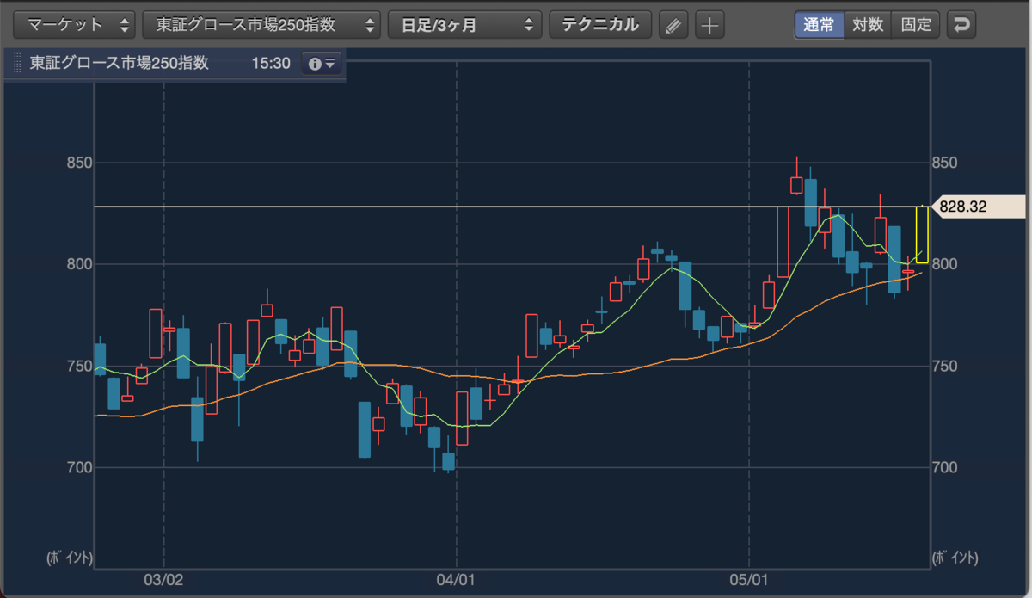Image resolution: width=1032 pixels, height=598 pixels.
Task: Activate the crosshair plus icon
Action: pyautogui.click(x=709, y=25)
